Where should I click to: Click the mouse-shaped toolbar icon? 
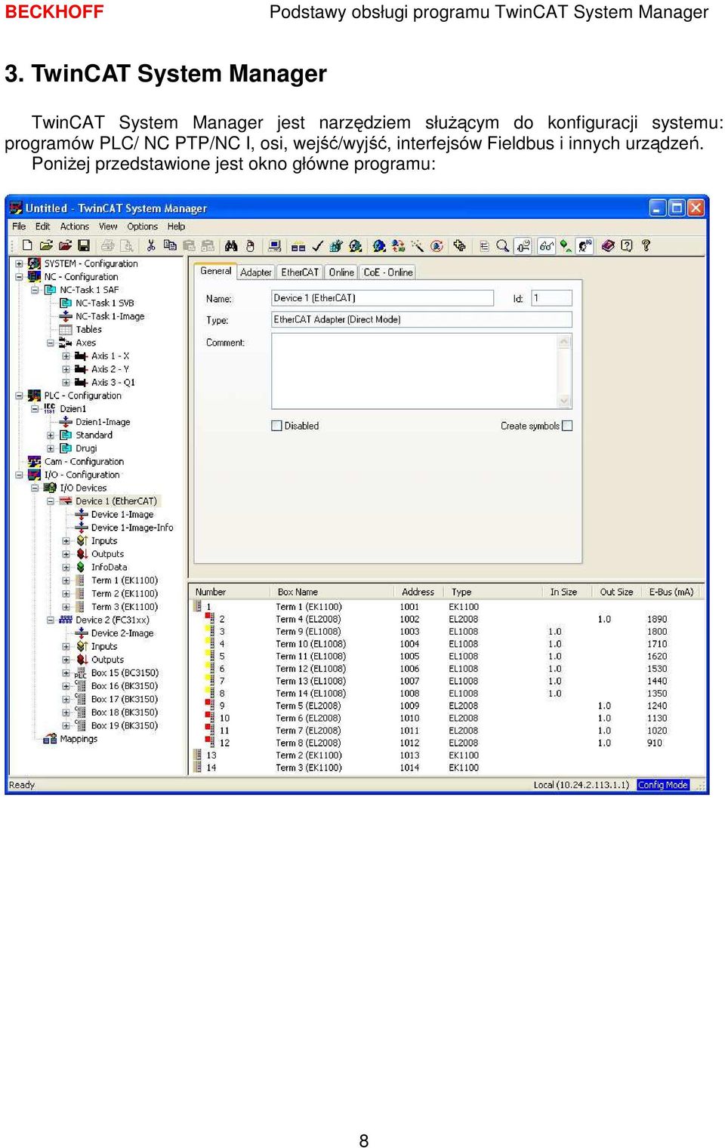(250, 245)
